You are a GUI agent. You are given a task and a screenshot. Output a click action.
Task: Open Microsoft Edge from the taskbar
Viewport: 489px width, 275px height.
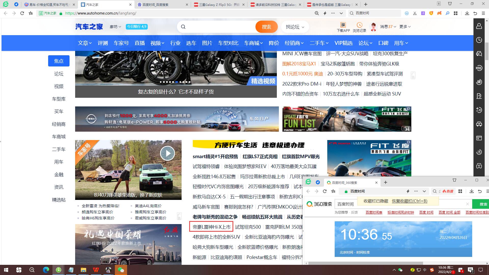(46, 270)
